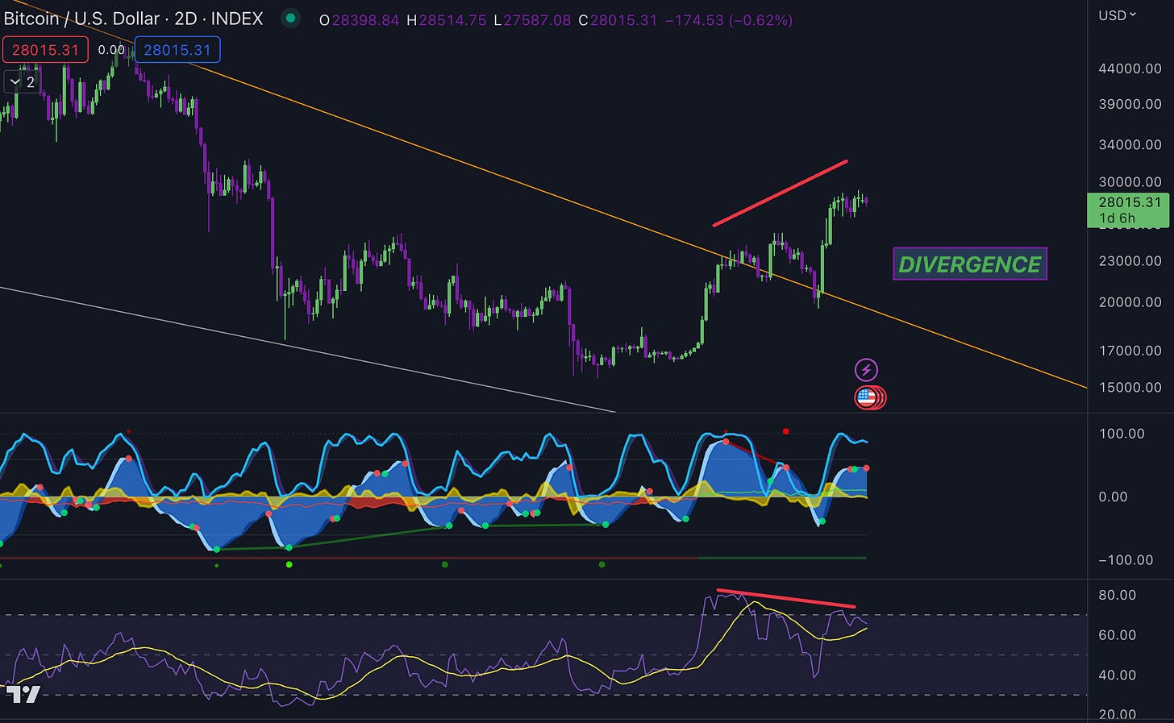
Task: Click the close value C28015.31
Action: pos(618,20)
